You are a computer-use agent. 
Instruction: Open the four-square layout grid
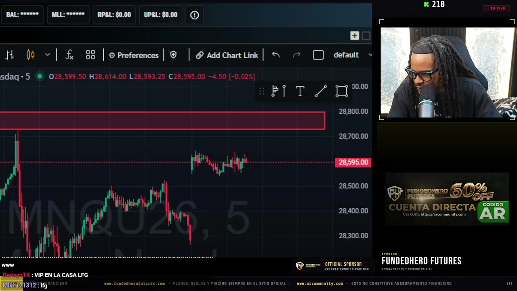[90, 55]
